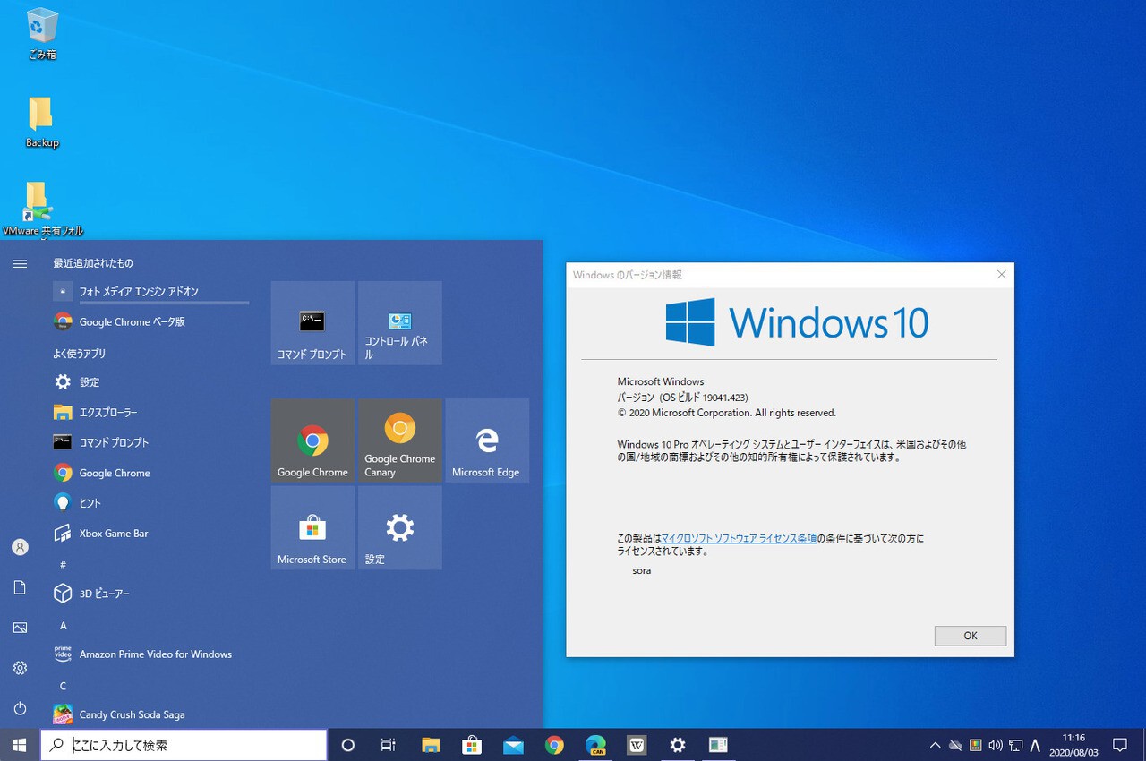The width and height of the screenshot is (1146, 761).
Task: Open Chrome from the taskbar
Action: pyautogui.click(x=554, y=745)
